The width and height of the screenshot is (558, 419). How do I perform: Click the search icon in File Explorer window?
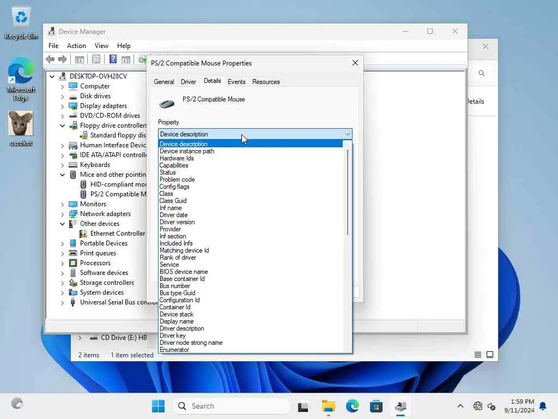tap(482, 73)
